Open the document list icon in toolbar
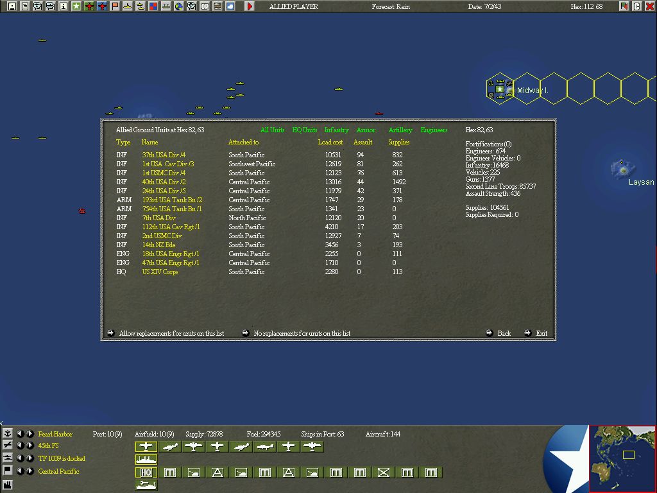Screen dimensions: 657x493 click(x=25, y=6)
